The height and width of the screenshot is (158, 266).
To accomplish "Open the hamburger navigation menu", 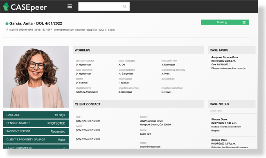I will tap(70, 7).
